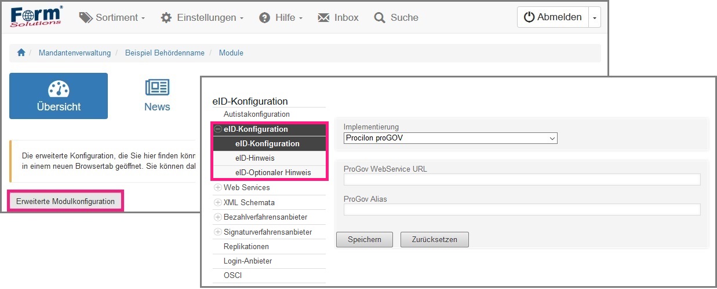The image size is (717, 289).
Task: Expand the Web Services tree node
Action: tap(218, 187)
